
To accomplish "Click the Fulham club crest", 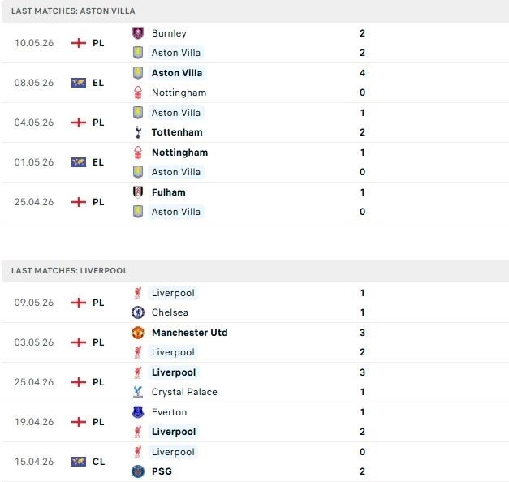I will (x=138, y=192).
